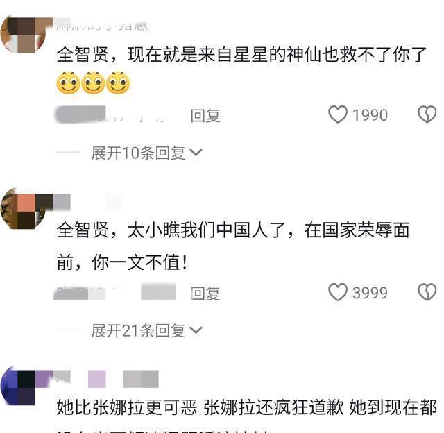
Task: Open second commenter's avatar
Action: [x=24, y=209]
